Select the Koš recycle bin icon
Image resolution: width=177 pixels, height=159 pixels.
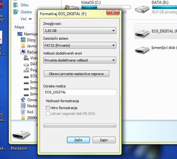pos(23,112)
